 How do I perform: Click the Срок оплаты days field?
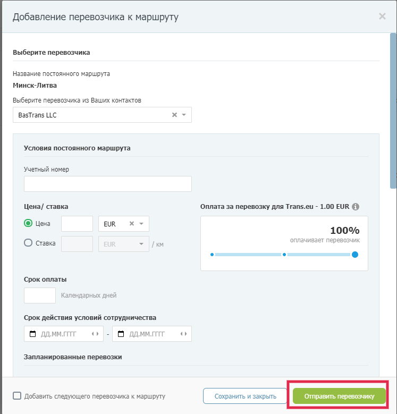(x=40, y=295)
